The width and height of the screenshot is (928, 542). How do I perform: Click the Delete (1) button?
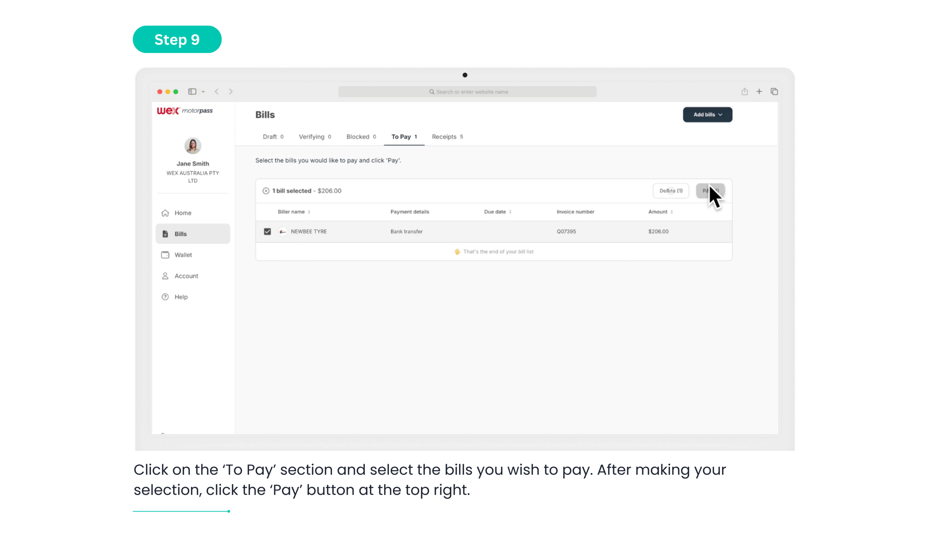click(671, 191)
